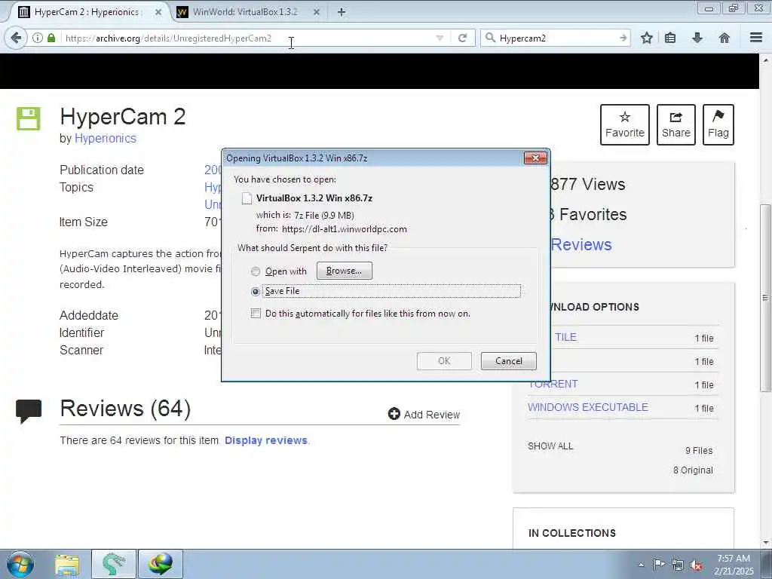Close the HyperCam 2 tab
772x579 pixels.
(x=158, y=12)
